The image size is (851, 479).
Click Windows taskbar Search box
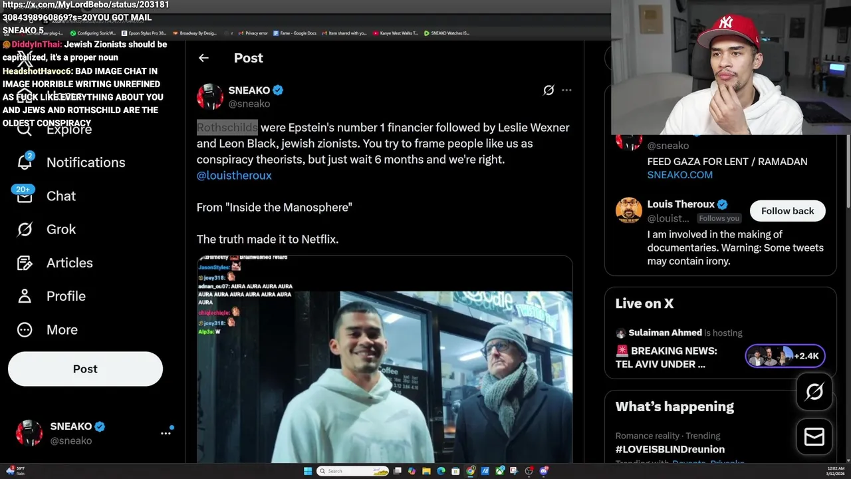(353, 471)
